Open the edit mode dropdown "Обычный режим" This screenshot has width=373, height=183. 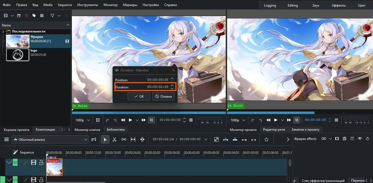[x=50, y=140]
